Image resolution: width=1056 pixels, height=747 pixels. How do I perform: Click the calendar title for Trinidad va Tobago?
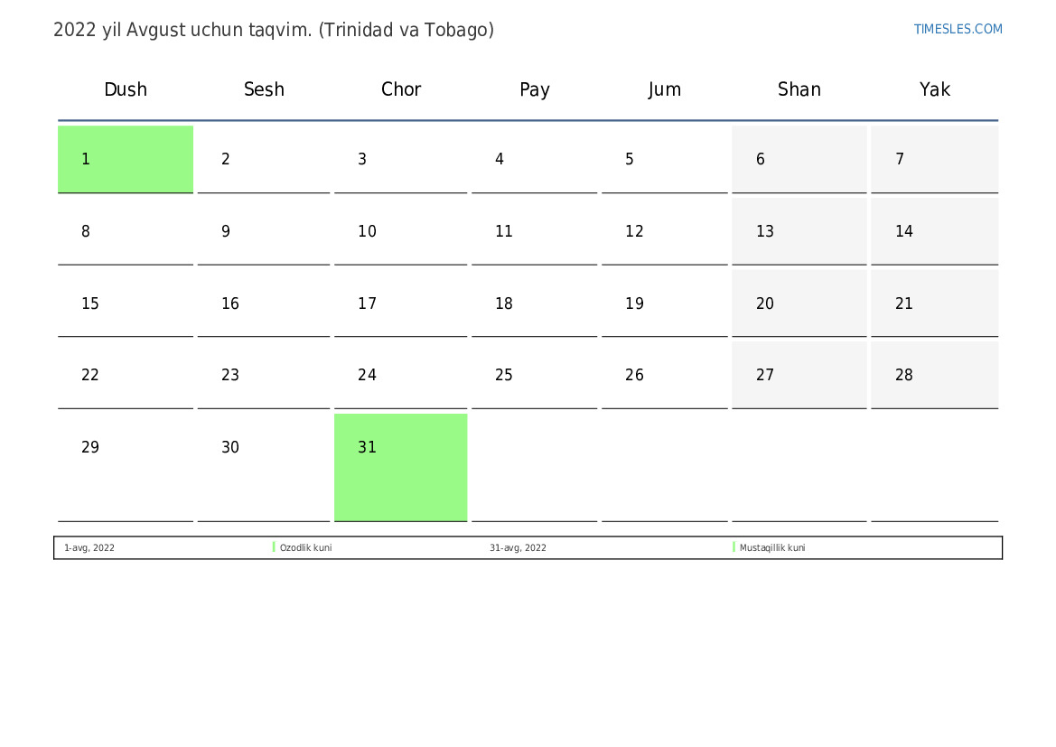click(274, 31)
